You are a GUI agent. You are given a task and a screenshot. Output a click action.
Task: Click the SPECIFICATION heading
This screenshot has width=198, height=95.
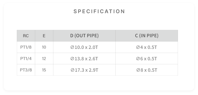pos(99,11)
